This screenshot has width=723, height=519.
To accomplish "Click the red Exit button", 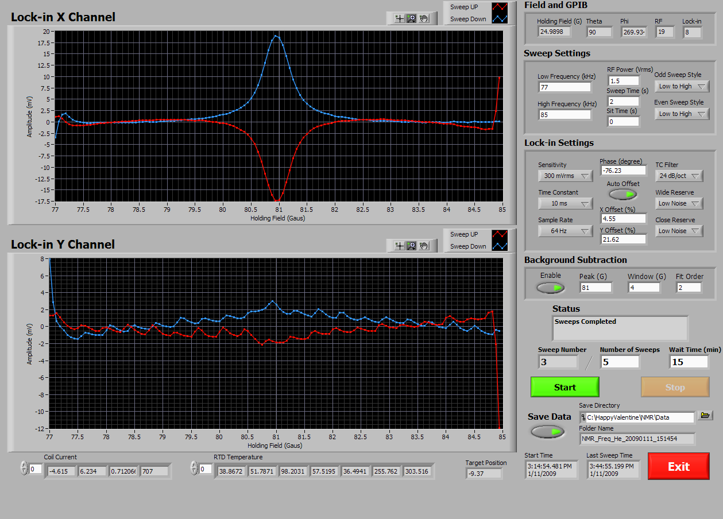I will pos(678,466).
